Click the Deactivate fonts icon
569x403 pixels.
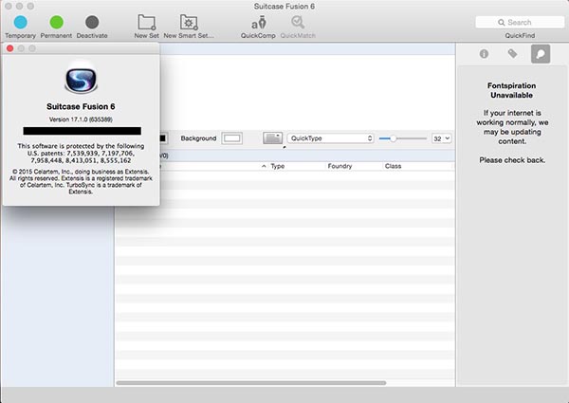[x=91, y=22]
